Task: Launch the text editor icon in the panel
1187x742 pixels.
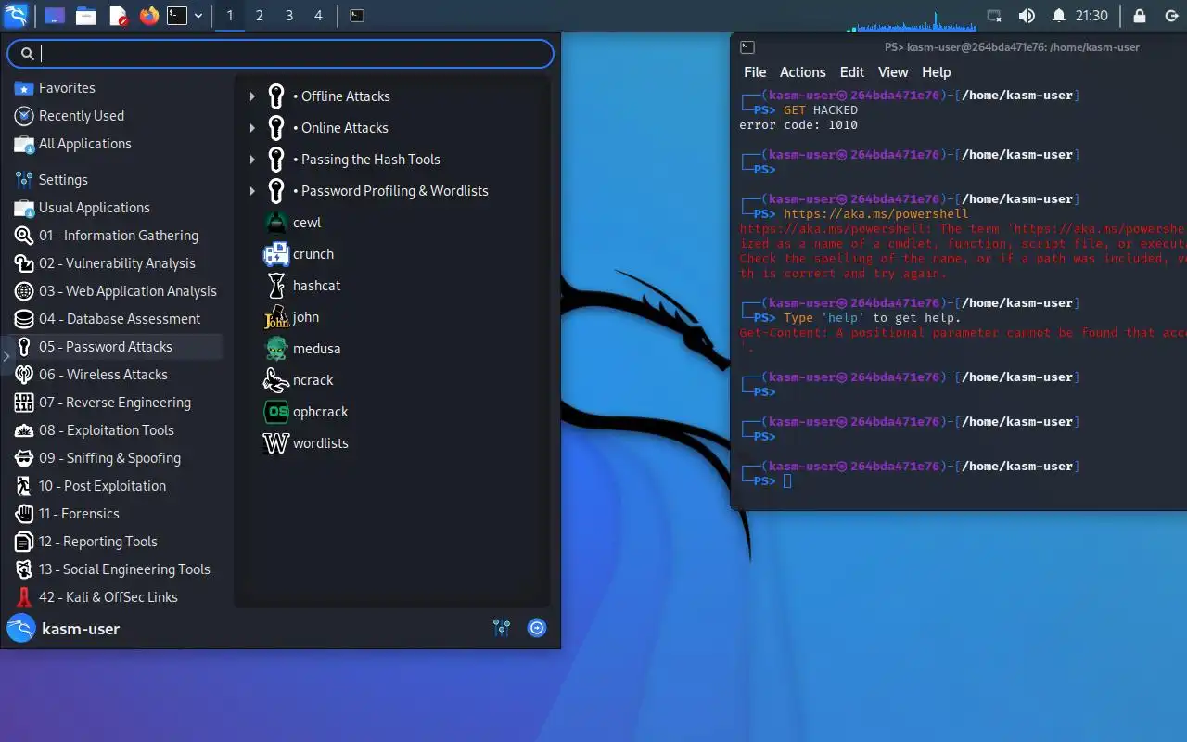Action: (x=118, y=16)
